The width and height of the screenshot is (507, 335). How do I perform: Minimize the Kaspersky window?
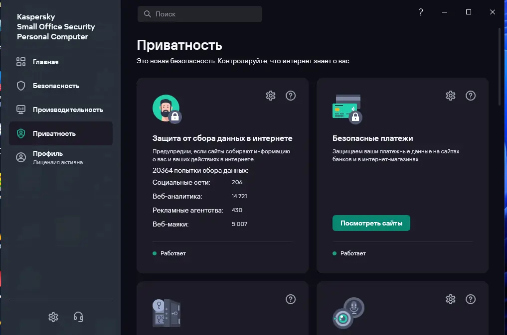pyautogui.click(x=445, y=12)
